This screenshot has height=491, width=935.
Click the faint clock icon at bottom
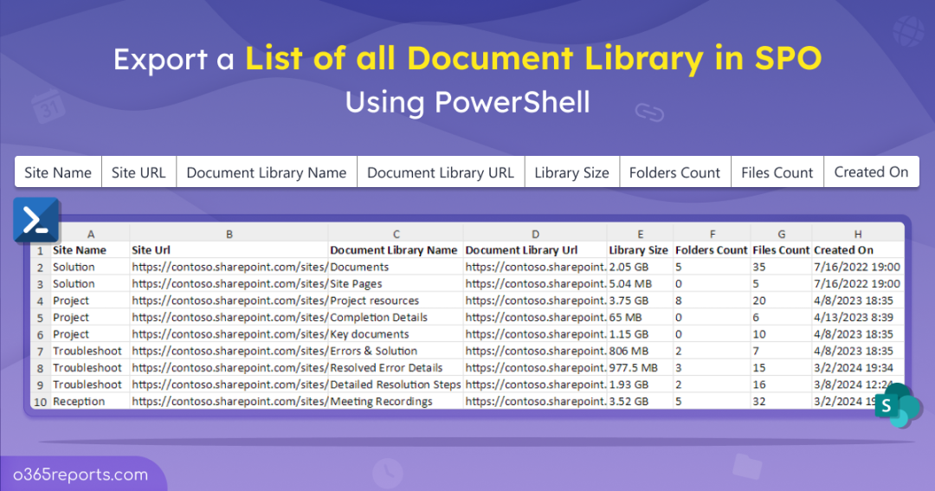pyautogui.click(x=389, y=472)
